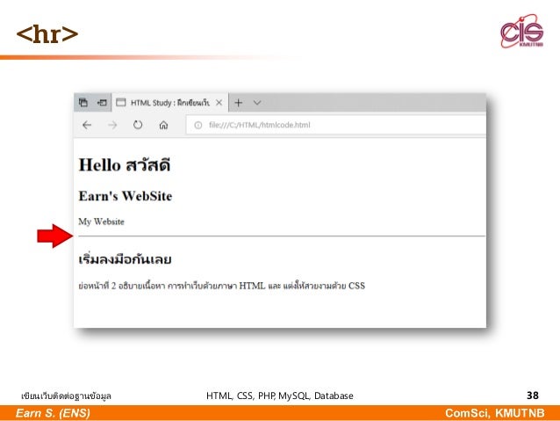The height and width of the screenshot is (421, 560).
Task: Open the tabs you've set aside icon
Action: click(x=83, y=103)
